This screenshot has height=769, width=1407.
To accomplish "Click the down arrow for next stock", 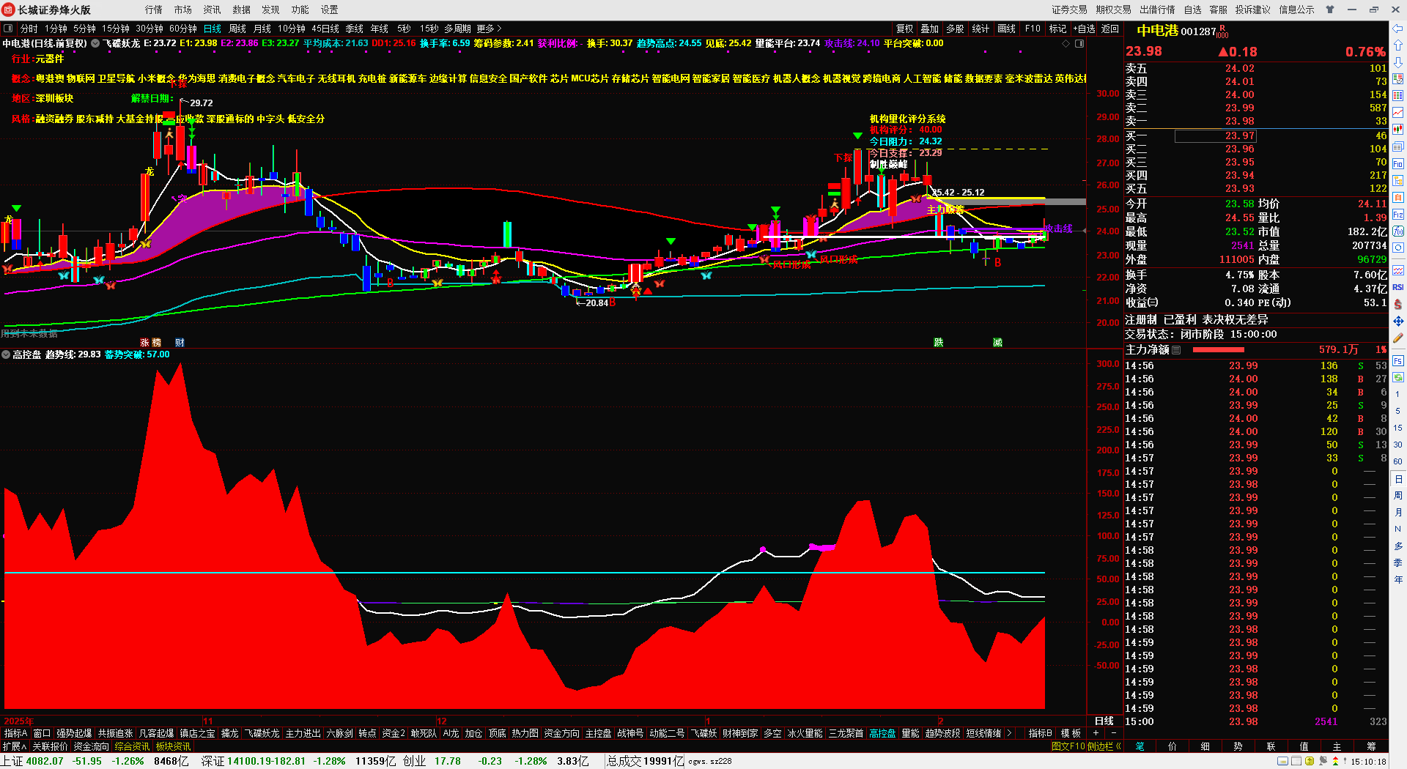I will [x=1398, y=62].
